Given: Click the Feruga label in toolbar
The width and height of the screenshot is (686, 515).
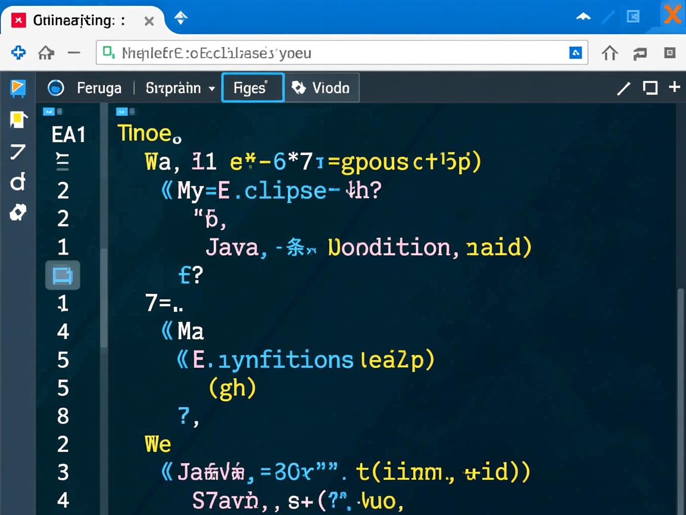Looking at the screenshot, I should (99, 88).
